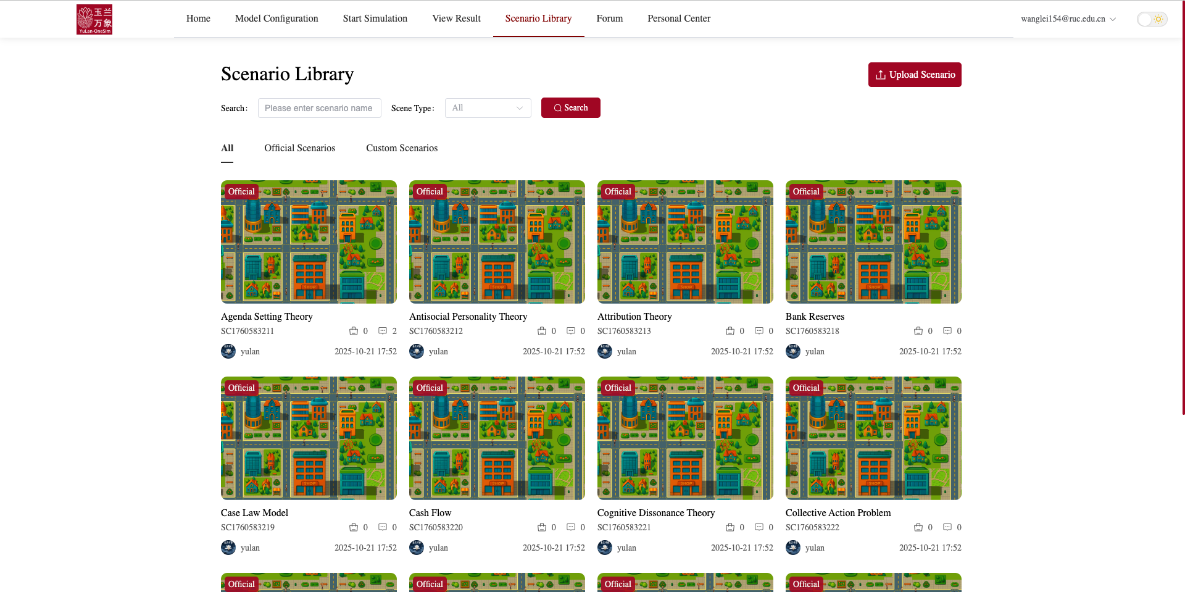
Task: Click yulan avatar under Collective Action Problem
Action: 793,548
